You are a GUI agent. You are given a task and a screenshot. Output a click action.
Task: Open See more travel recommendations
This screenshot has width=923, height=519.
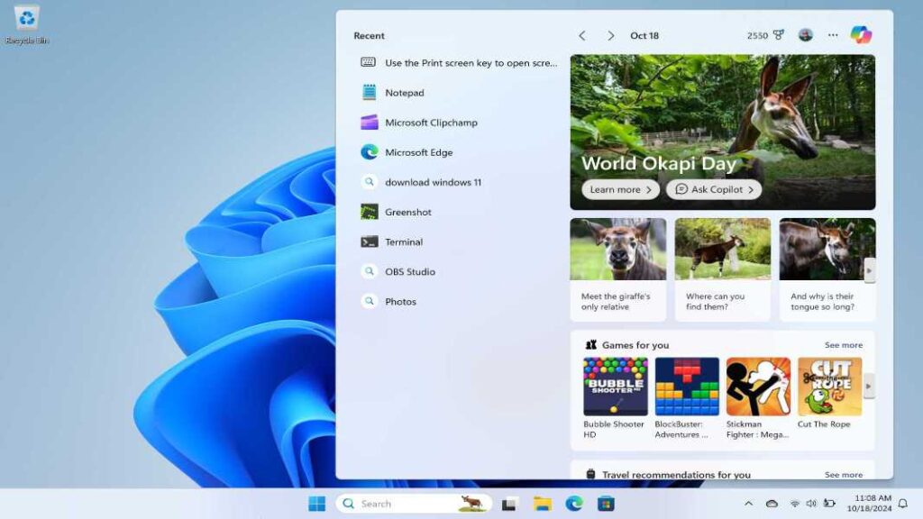tap(844, 475)
